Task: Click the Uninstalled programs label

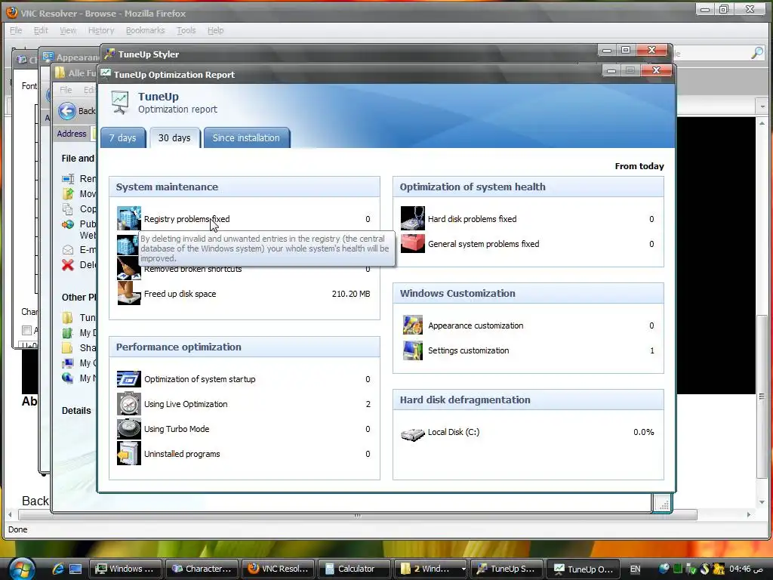Action: point(182,454)
